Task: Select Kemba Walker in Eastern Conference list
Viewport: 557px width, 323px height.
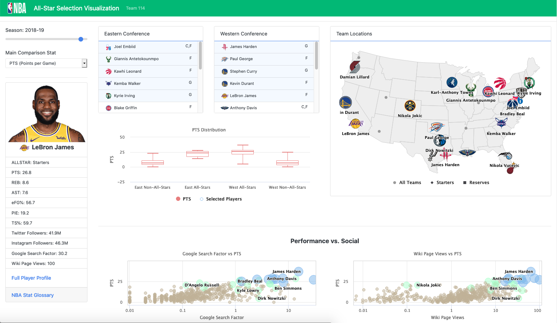Action: click(148, 83)
